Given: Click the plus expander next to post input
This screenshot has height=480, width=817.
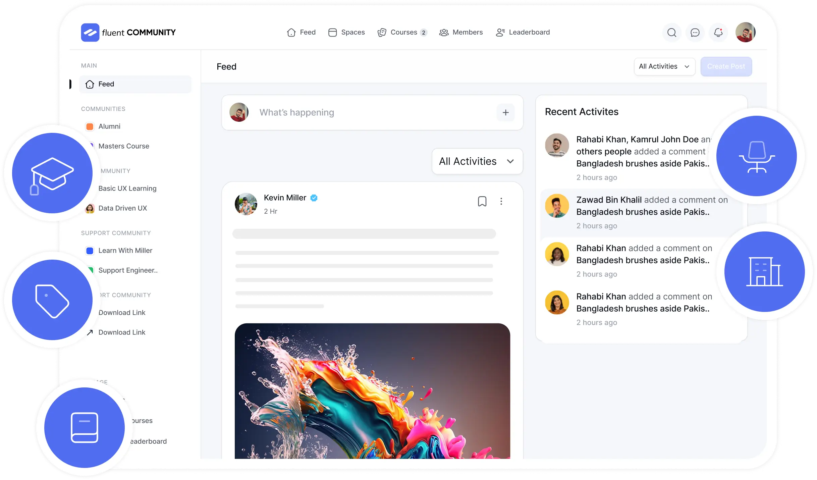Looking at the screenshot, I should pyautogui.click(x=505, y=112).
